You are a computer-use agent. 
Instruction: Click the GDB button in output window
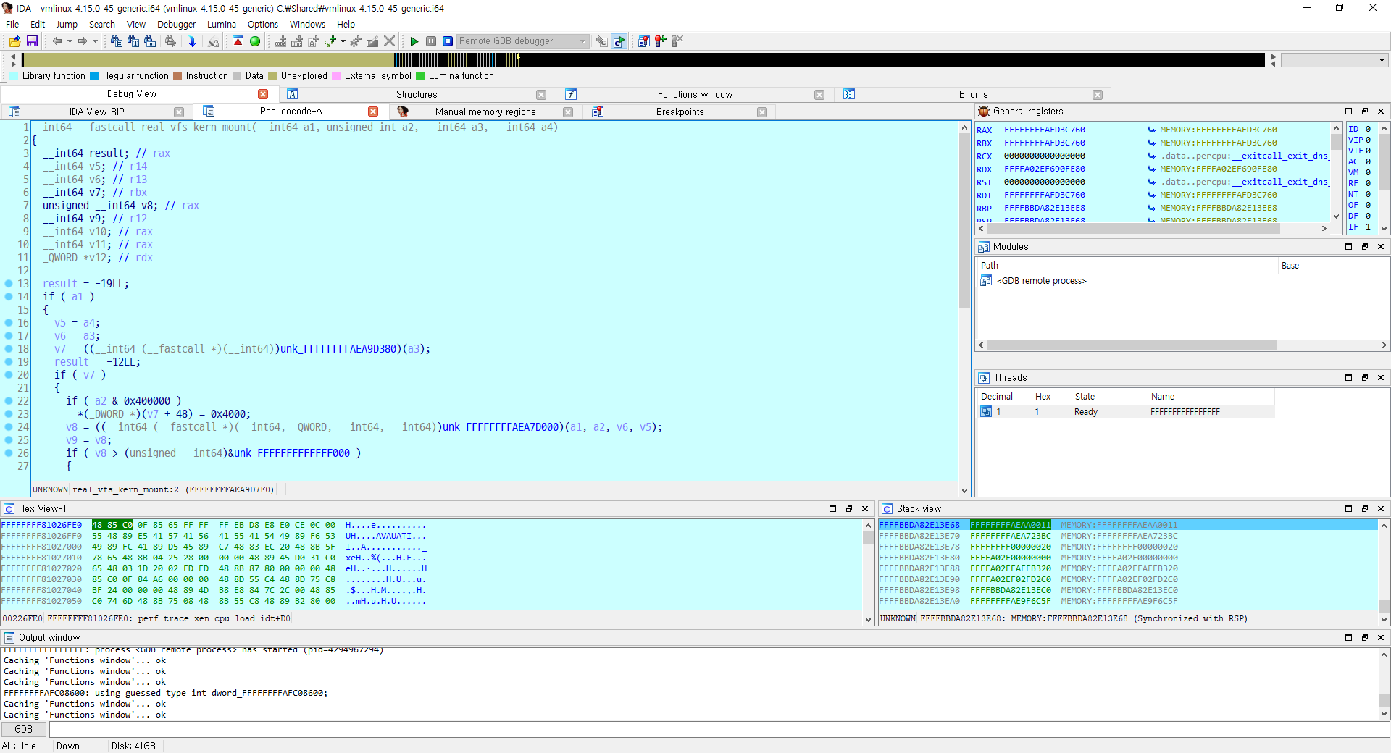pos(24,729)
